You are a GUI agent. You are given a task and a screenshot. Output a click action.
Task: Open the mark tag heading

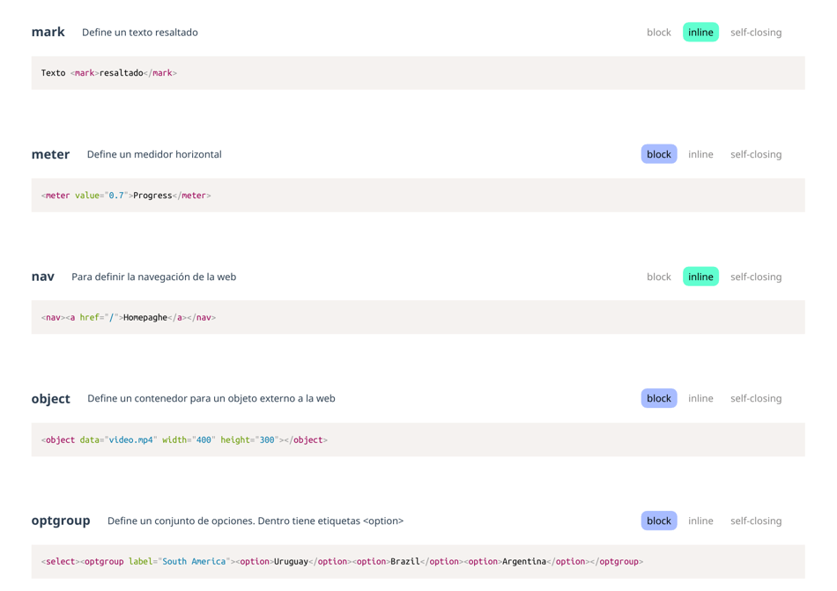pyautogui.click(x=48, y=32)
